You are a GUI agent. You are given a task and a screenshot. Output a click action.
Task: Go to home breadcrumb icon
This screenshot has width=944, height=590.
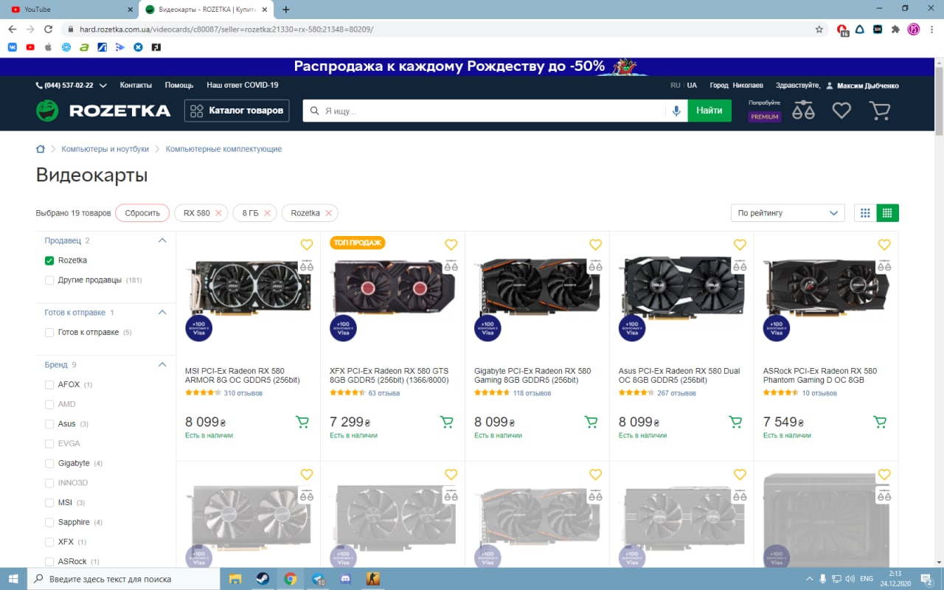41,149
